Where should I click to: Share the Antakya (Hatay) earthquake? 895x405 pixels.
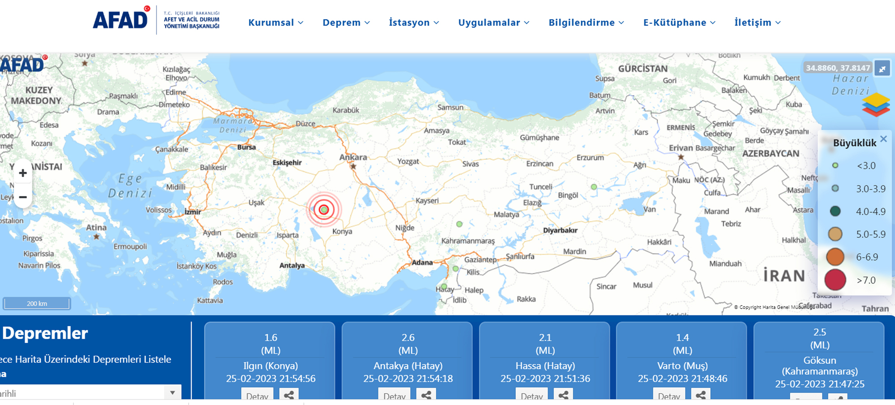pyautogui.click(x=426, y=395)
